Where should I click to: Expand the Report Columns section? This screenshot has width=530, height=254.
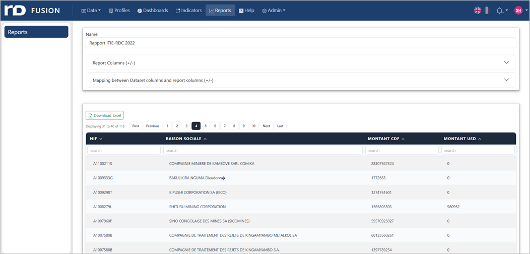(301, 62)
